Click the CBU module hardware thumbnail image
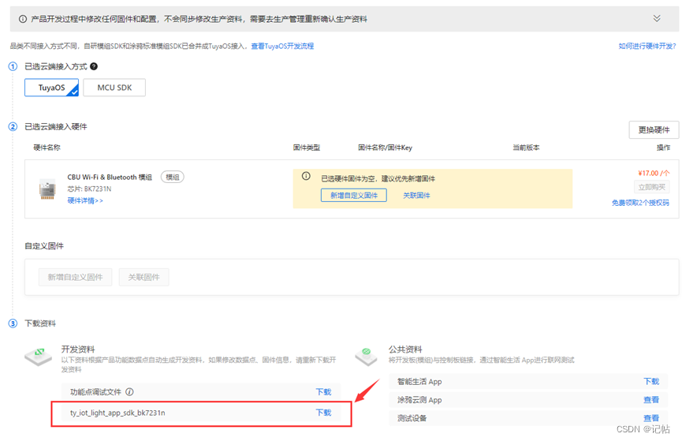 (47, 189)
